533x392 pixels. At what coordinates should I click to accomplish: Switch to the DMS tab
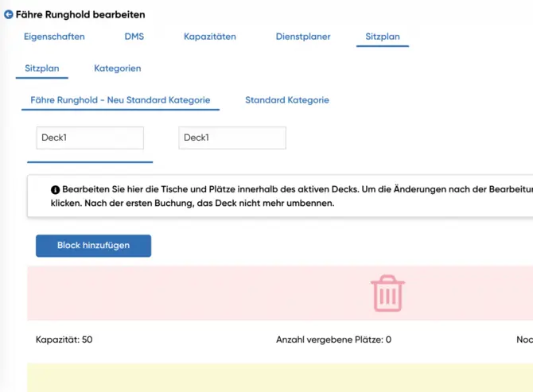pos(134,37)
